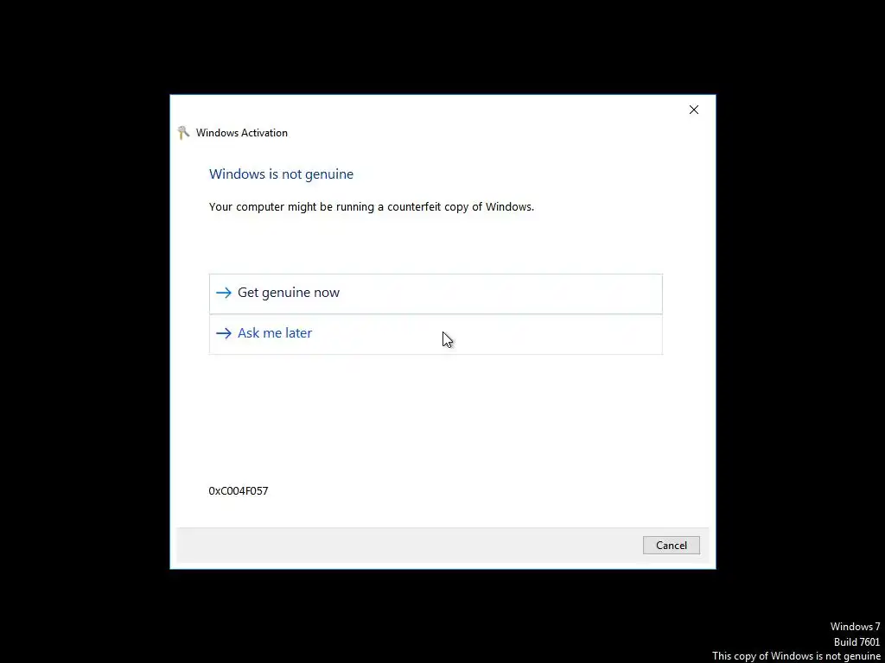The image size is (885, 663).
Task: Click the error code 0xC004F057
Action: [x=239, y=491]
